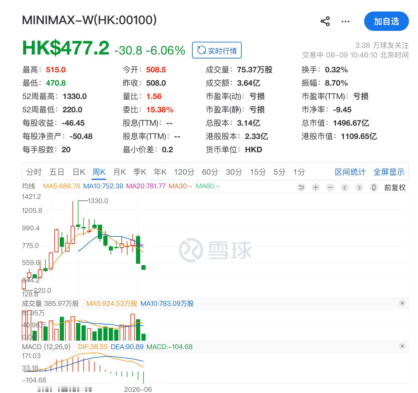
Task: Select the 1分 interval tab
Action: click(299, 172)
